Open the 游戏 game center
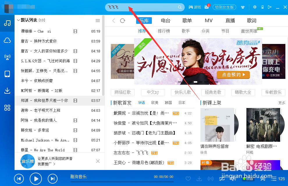This screenshot has height=186, width=288. tap(195, 7)
